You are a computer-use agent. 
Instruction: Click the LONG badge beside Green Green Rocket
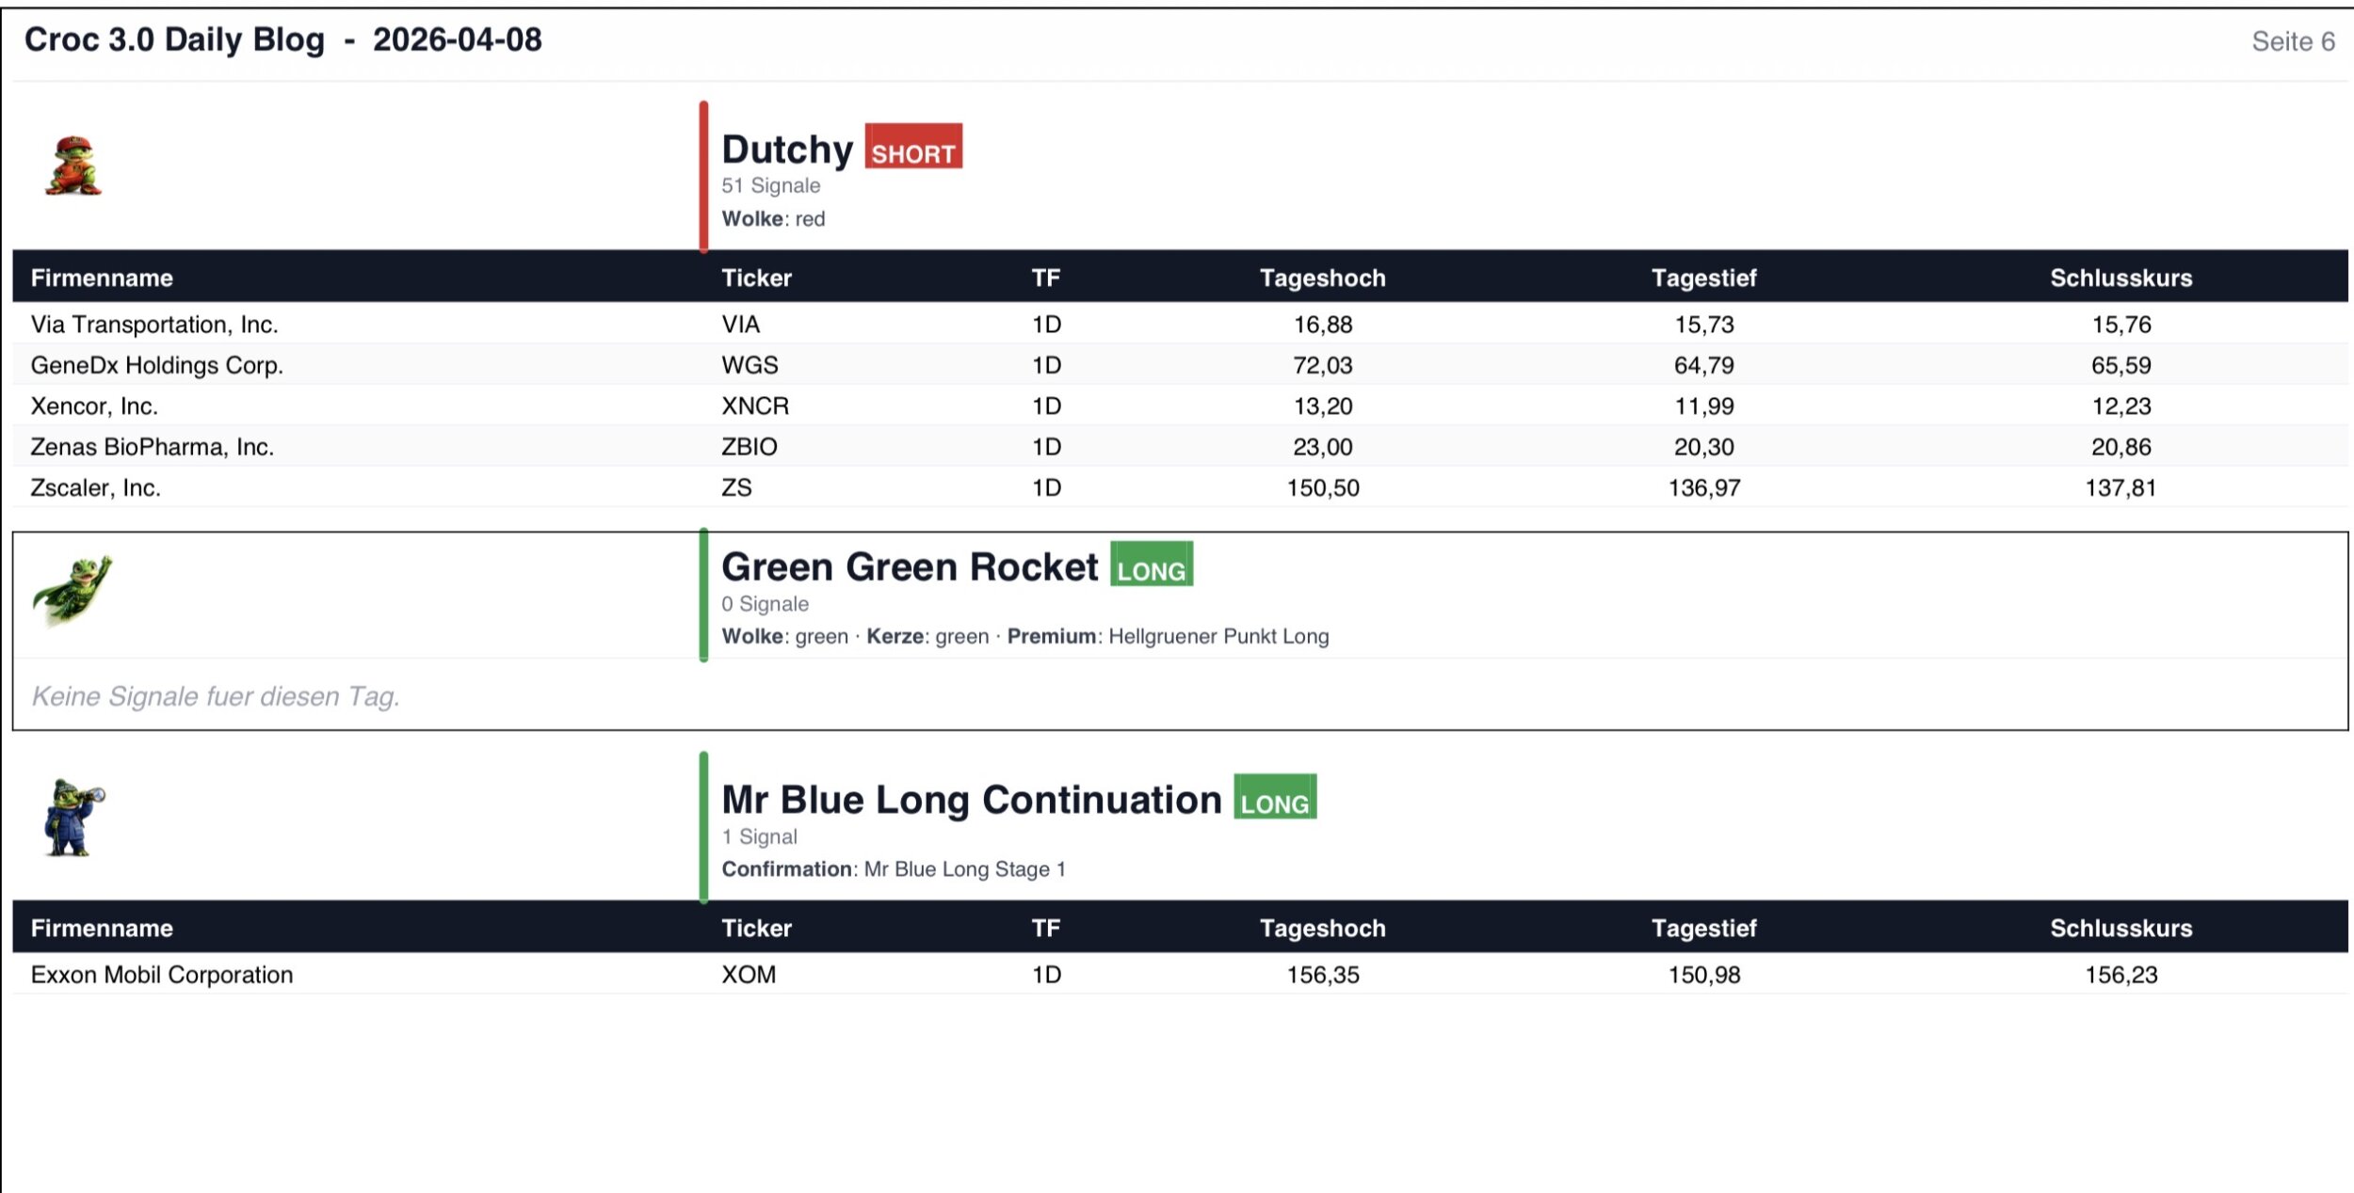click(1151, 565)
